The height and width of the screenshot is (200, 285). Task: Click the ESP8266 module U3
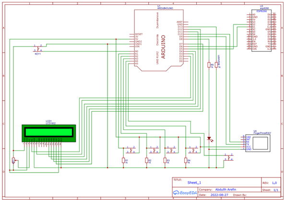(261, 31)
